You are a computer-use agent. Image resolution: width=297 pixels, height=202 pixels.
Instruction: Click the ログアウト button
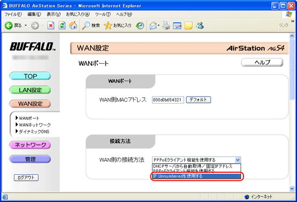pyautogui.click(x=26, y=178)
